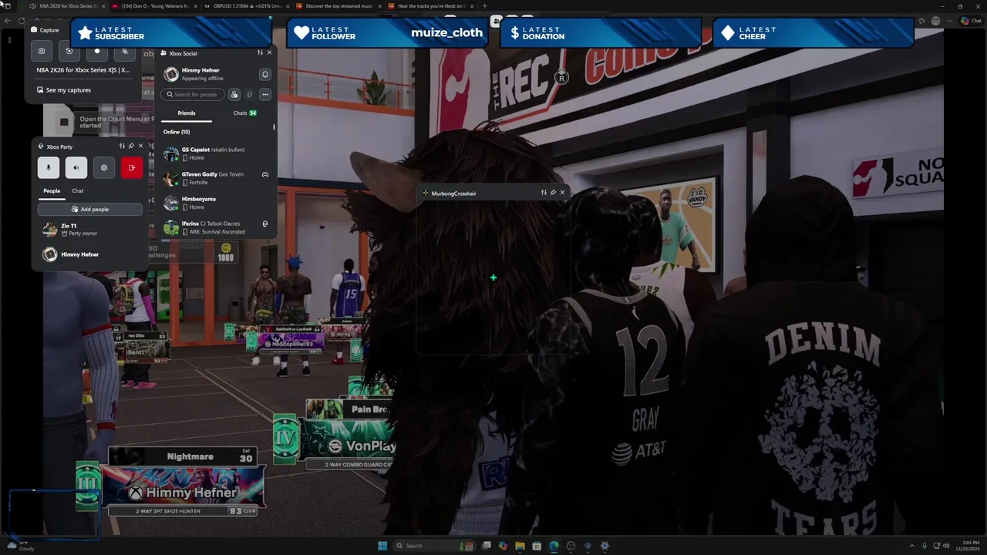This screenshot has width=987, height=555.
Task: Switch to the Chat tab in Xbox Party
Action: [78, 190]
